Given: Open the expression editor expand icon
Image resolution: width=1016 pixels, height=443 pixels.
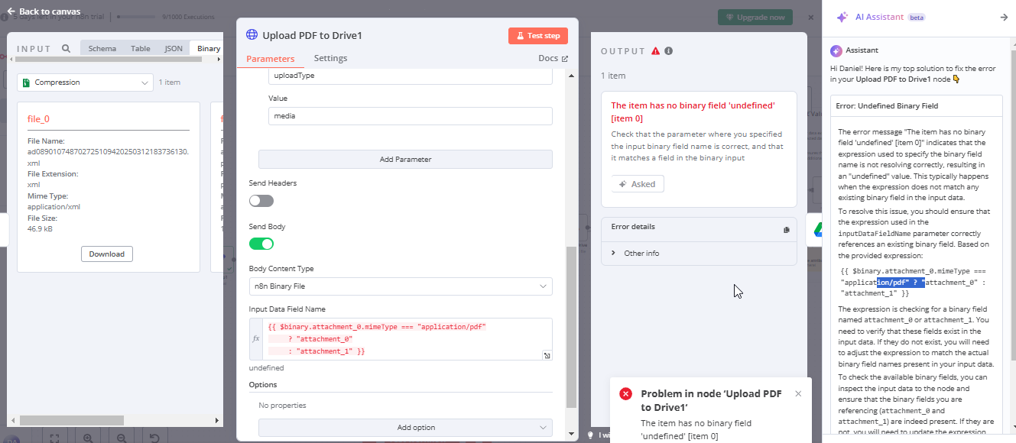Looking at the screenshot, I should pos(547,356).
